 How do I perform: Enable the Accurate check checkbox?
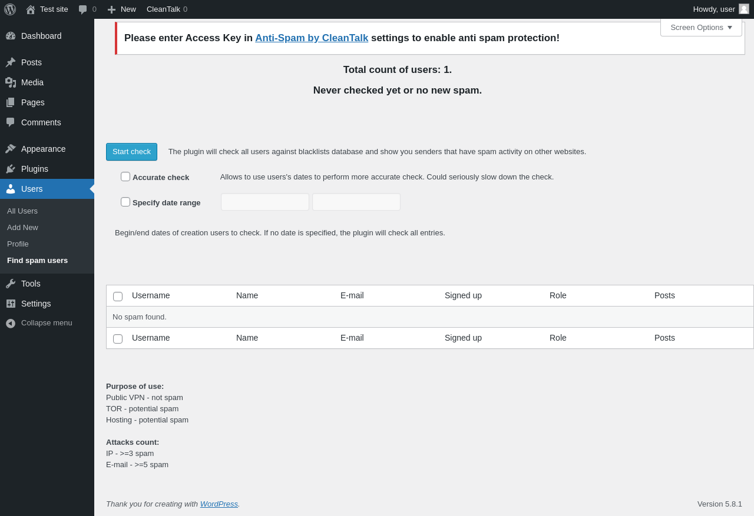125,177
